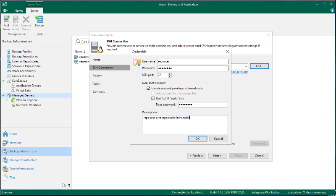Cancel the New Linux Server wizard
This screenshot has width=336, height=196.
click(259, 156)
